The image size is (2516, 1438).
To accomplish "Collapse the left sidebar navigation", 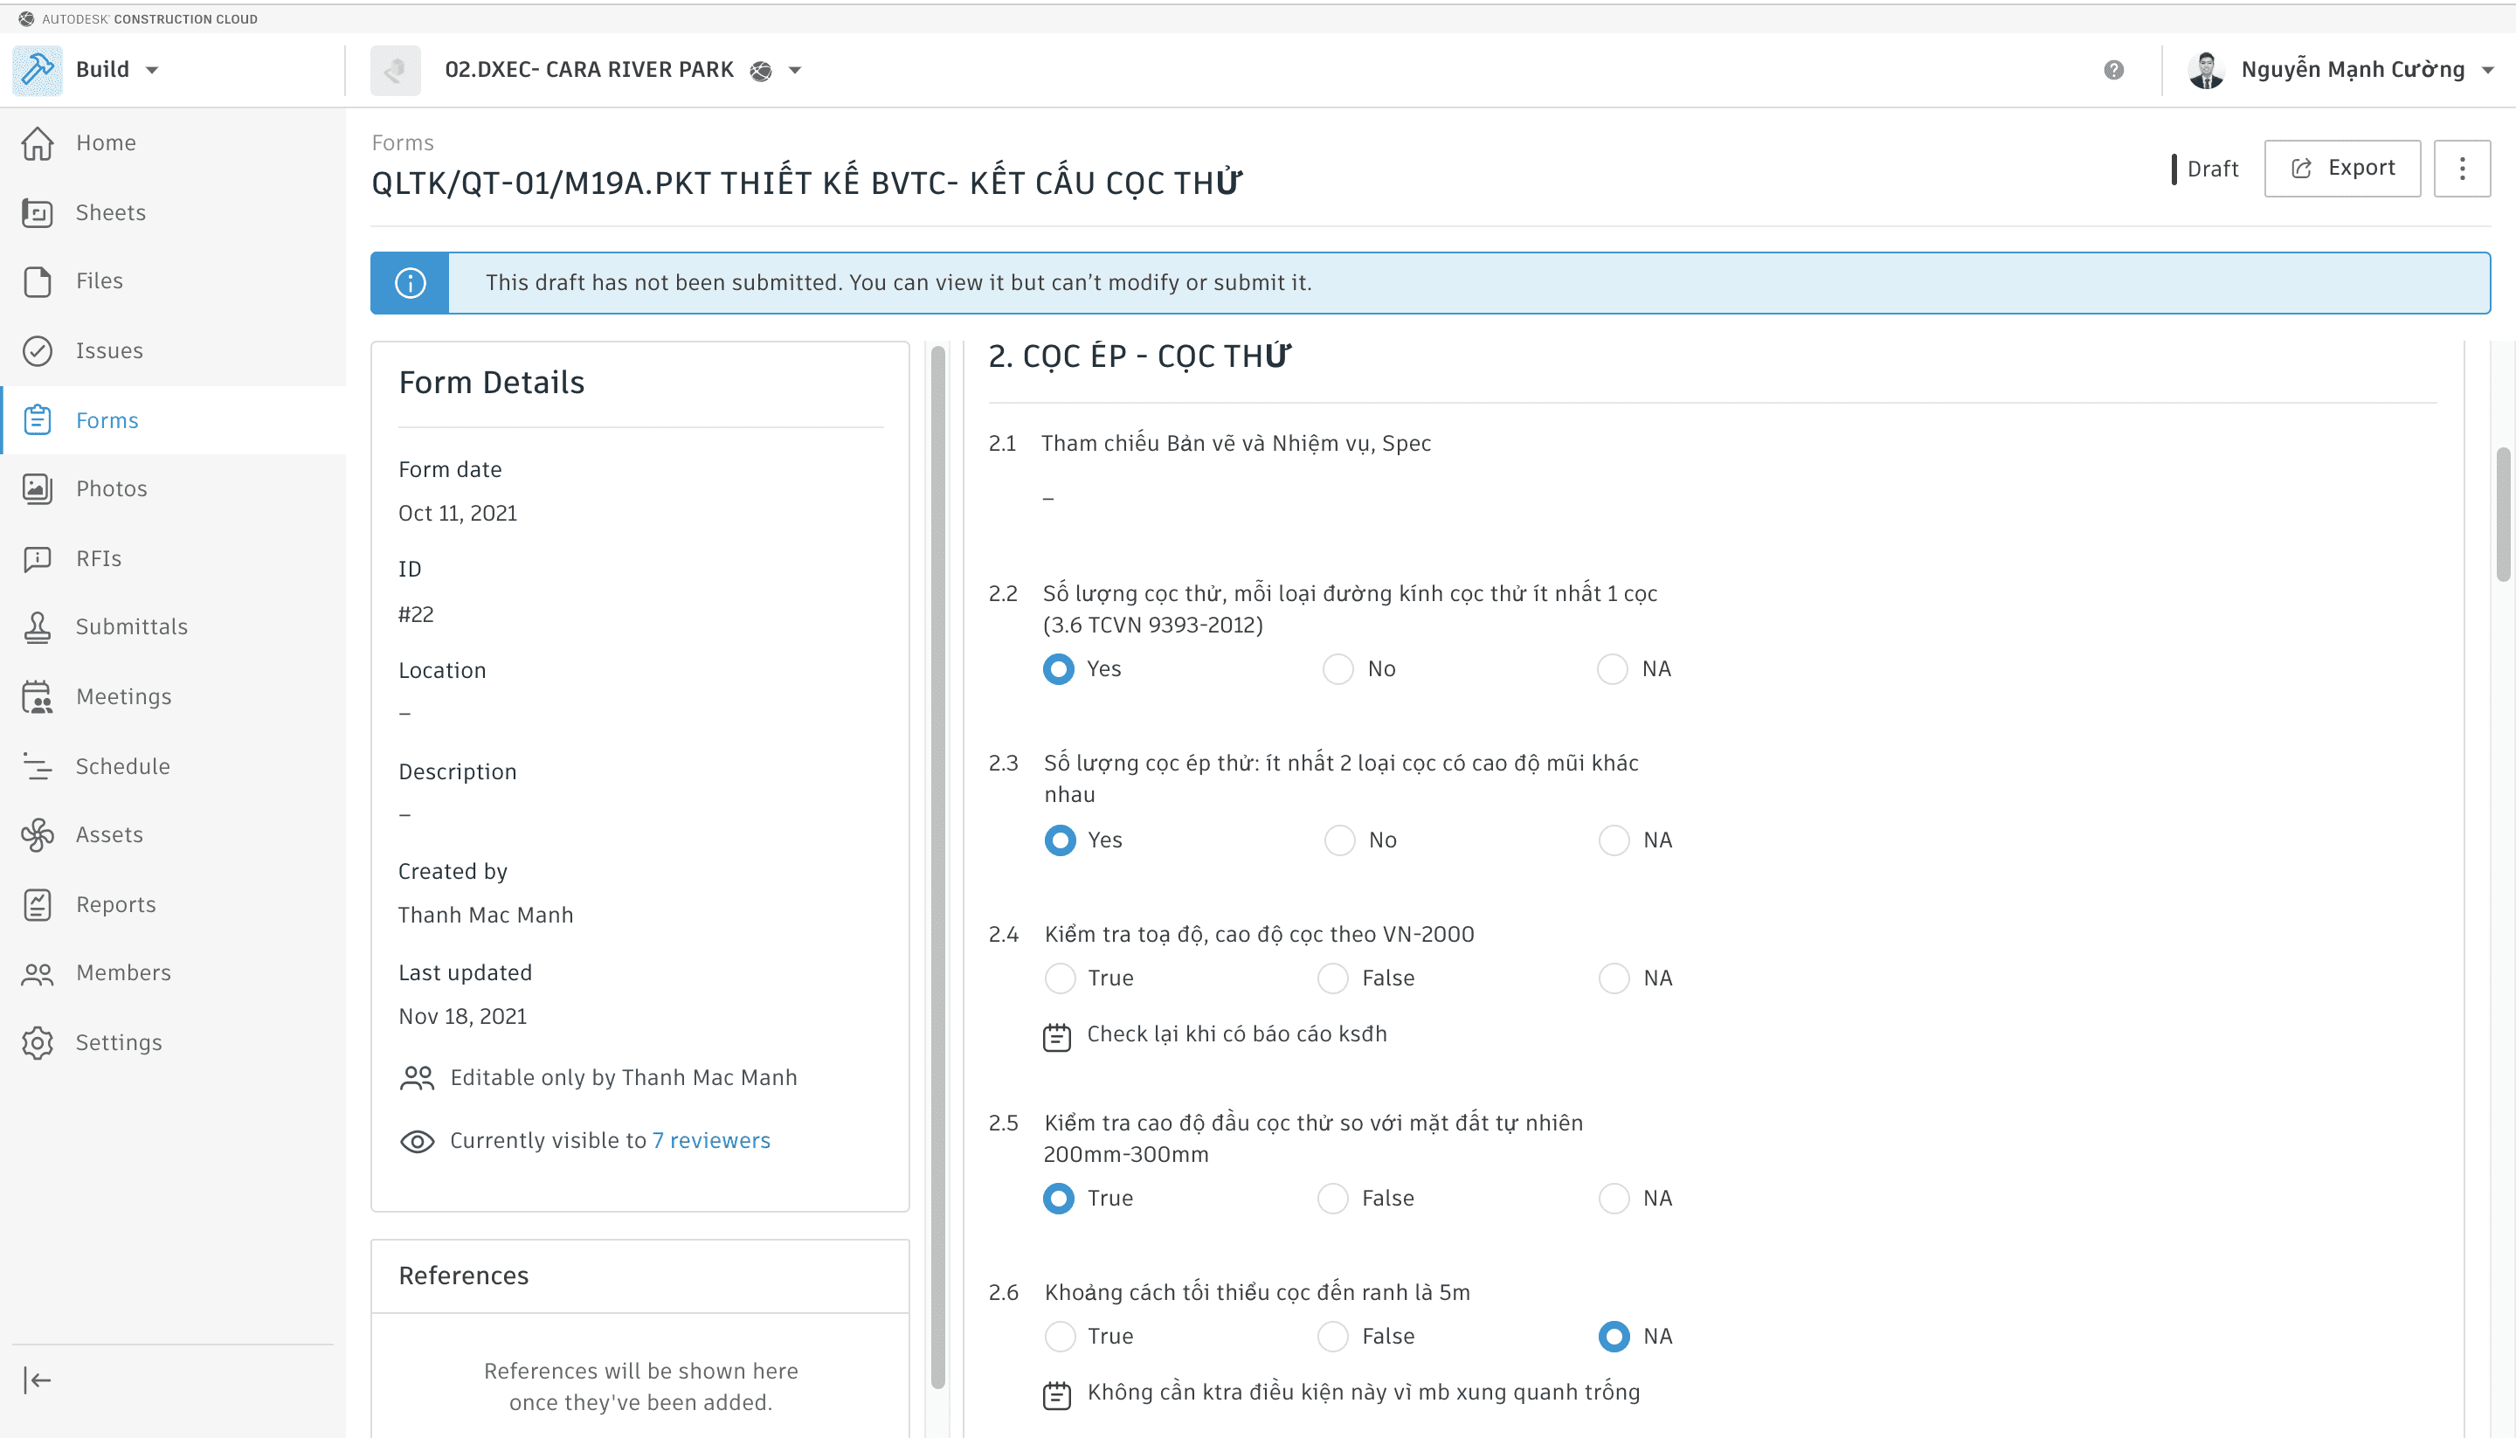I will point(38,1379).
